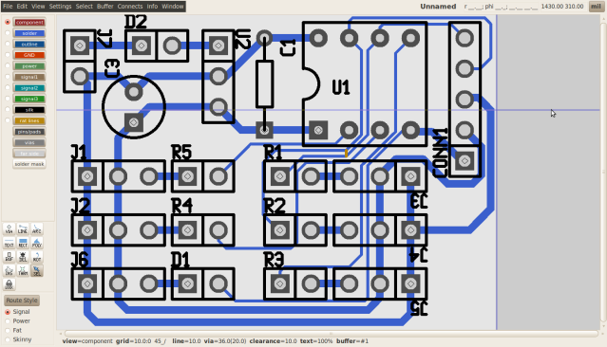Select the LINE drawing tool
This screenshot has width=607, height=347.
(23, 229)
